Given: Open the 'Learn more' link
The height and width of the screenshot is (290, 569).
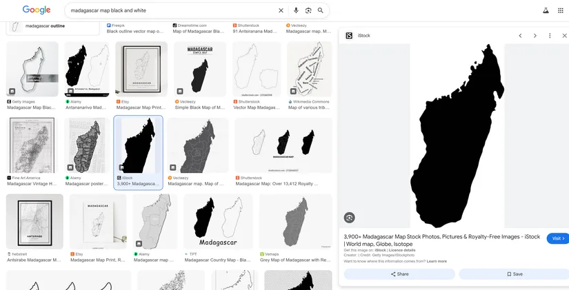Looking at the screenshot, I should pyautogui.click(x=437, y=261).
